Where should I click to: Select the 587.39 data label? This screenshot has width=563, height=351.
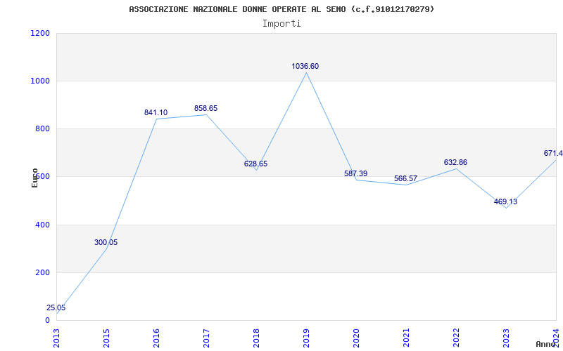point(356,173)
